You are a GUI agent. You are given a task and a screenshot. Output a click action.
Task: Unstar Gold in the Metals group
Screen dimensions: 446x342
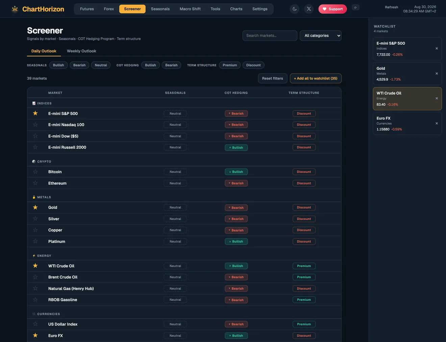coord(35,207)
